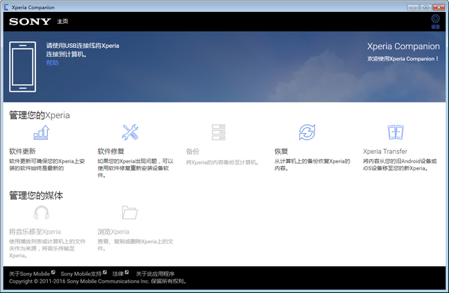
Task: Click the SONY logo
Action: (30, 22)
